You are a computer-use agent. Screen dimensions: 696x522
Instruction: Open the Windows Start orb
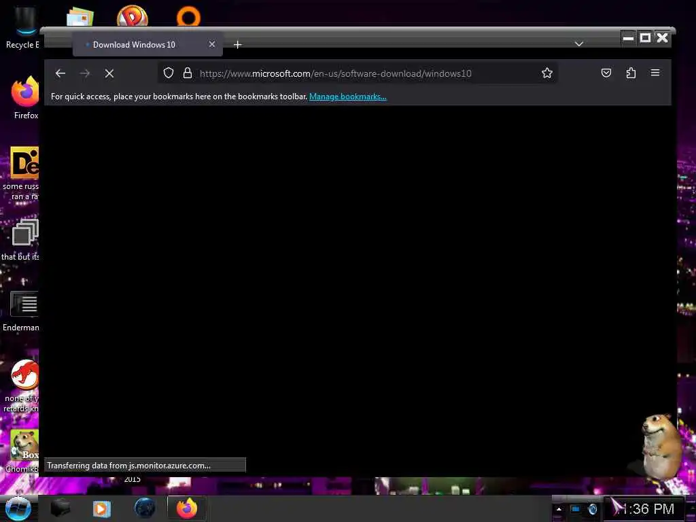[x=18, y=508]
